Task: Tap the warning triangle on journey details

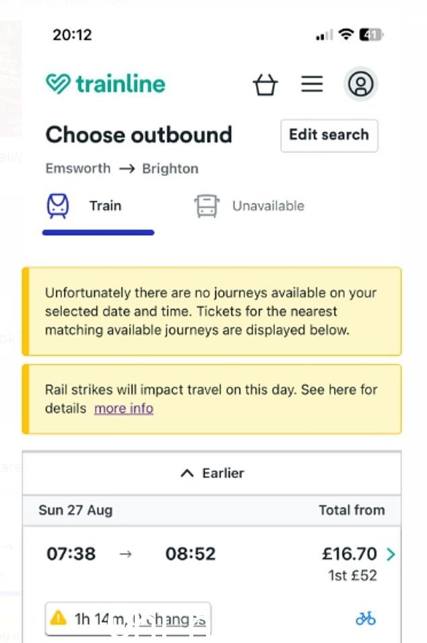Action: [x=58, y=617]
